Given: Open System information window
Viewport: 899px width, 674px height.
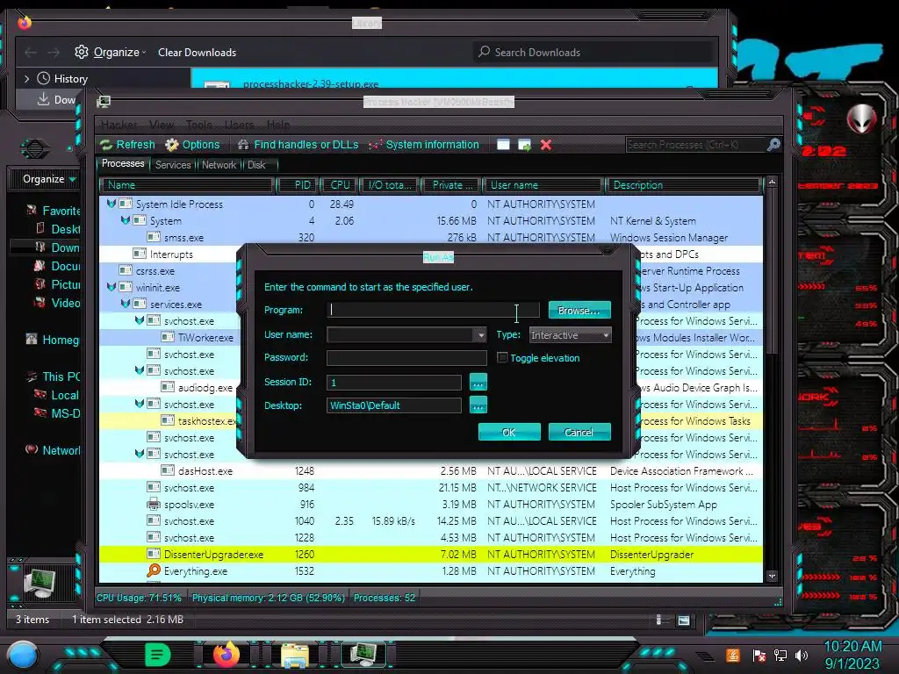Looking at the screenshot, I should 424,145.
